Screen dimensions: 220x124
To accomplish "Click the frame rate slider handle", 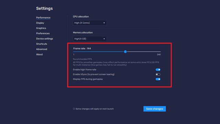I will coord(125,52).
